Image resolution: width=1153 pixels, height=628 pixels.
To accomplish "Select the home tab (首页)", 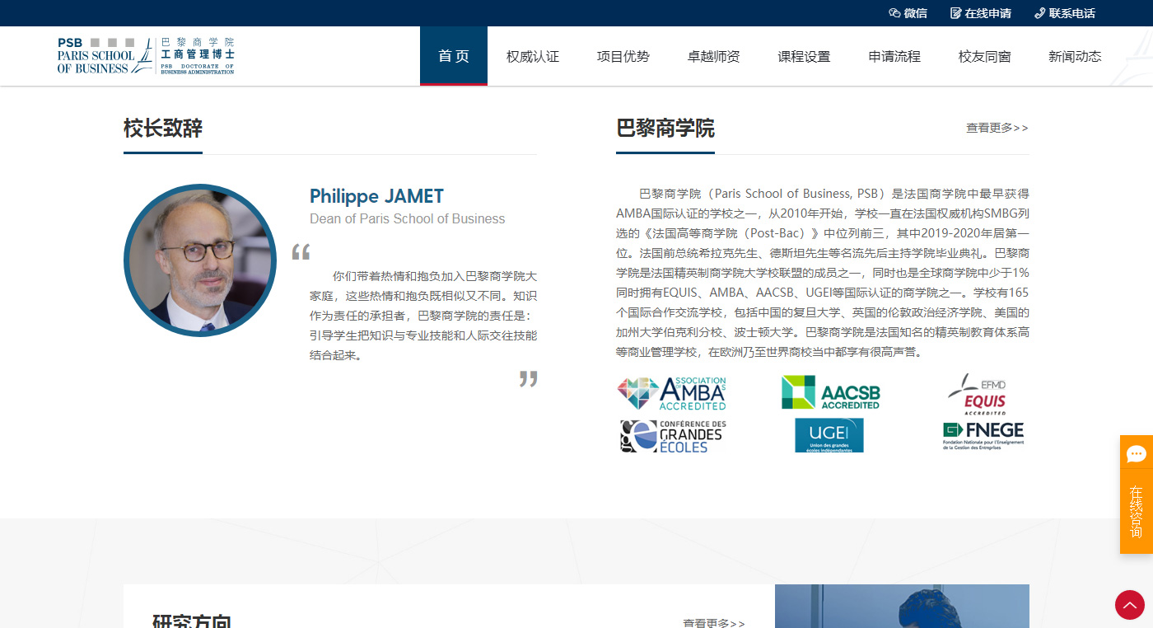I will click(x=454, y=56).
